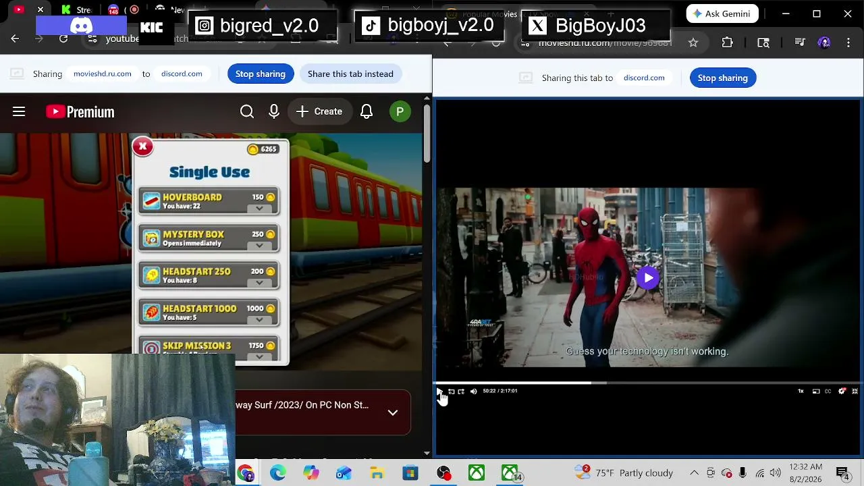Close the Single Use shop popup
864x486 pixels.
point(142,146)
